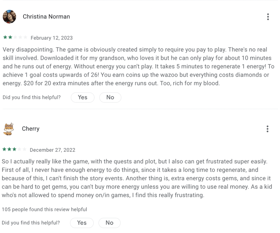Mark Christina Norman's review as helpful with Yes

pos(82,97)
